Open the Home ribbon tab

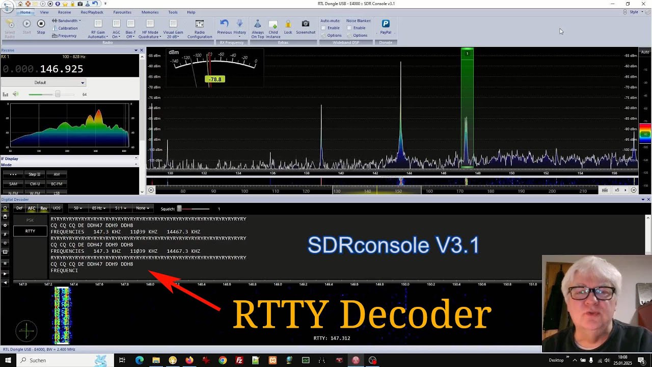pyautogui.click(x=25, y=12)
